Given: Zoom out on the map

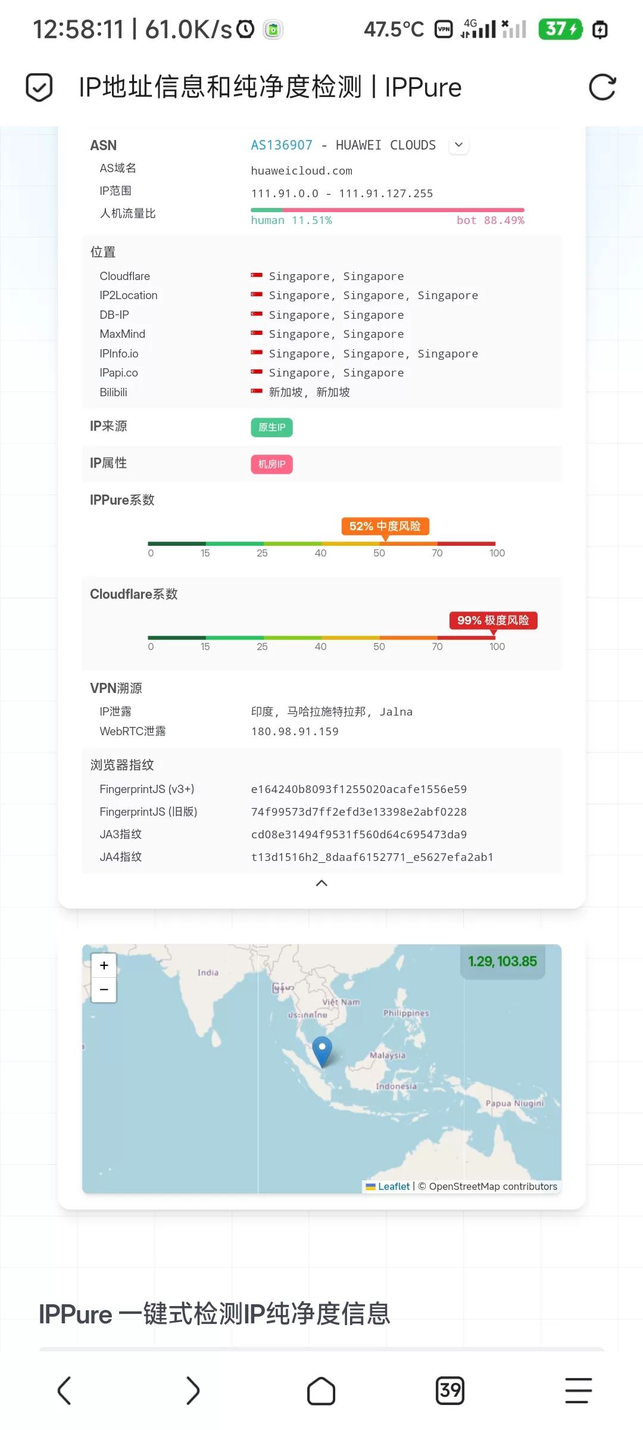Looking at the screenshot, I should (x=104, y=990).
